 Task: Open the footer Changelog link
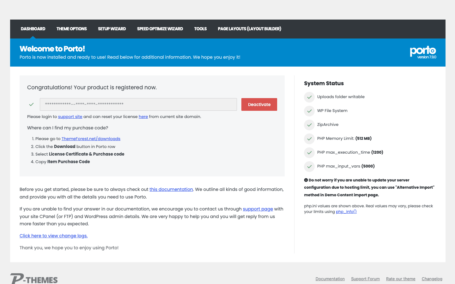coord(432,279)
